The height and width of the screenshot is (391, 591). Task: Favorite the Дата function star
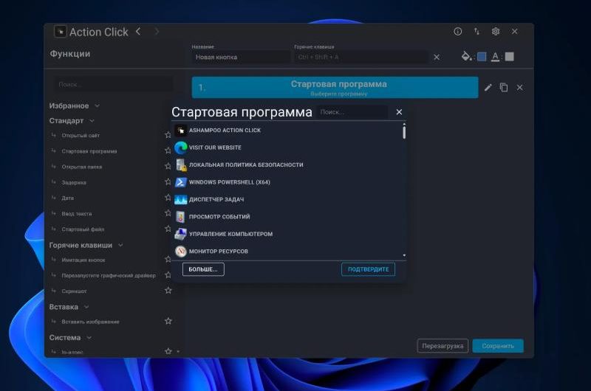(x=168, y=198)
